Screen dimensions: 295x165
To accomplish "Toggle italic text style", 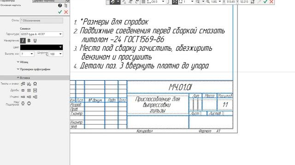I will 23,41.
